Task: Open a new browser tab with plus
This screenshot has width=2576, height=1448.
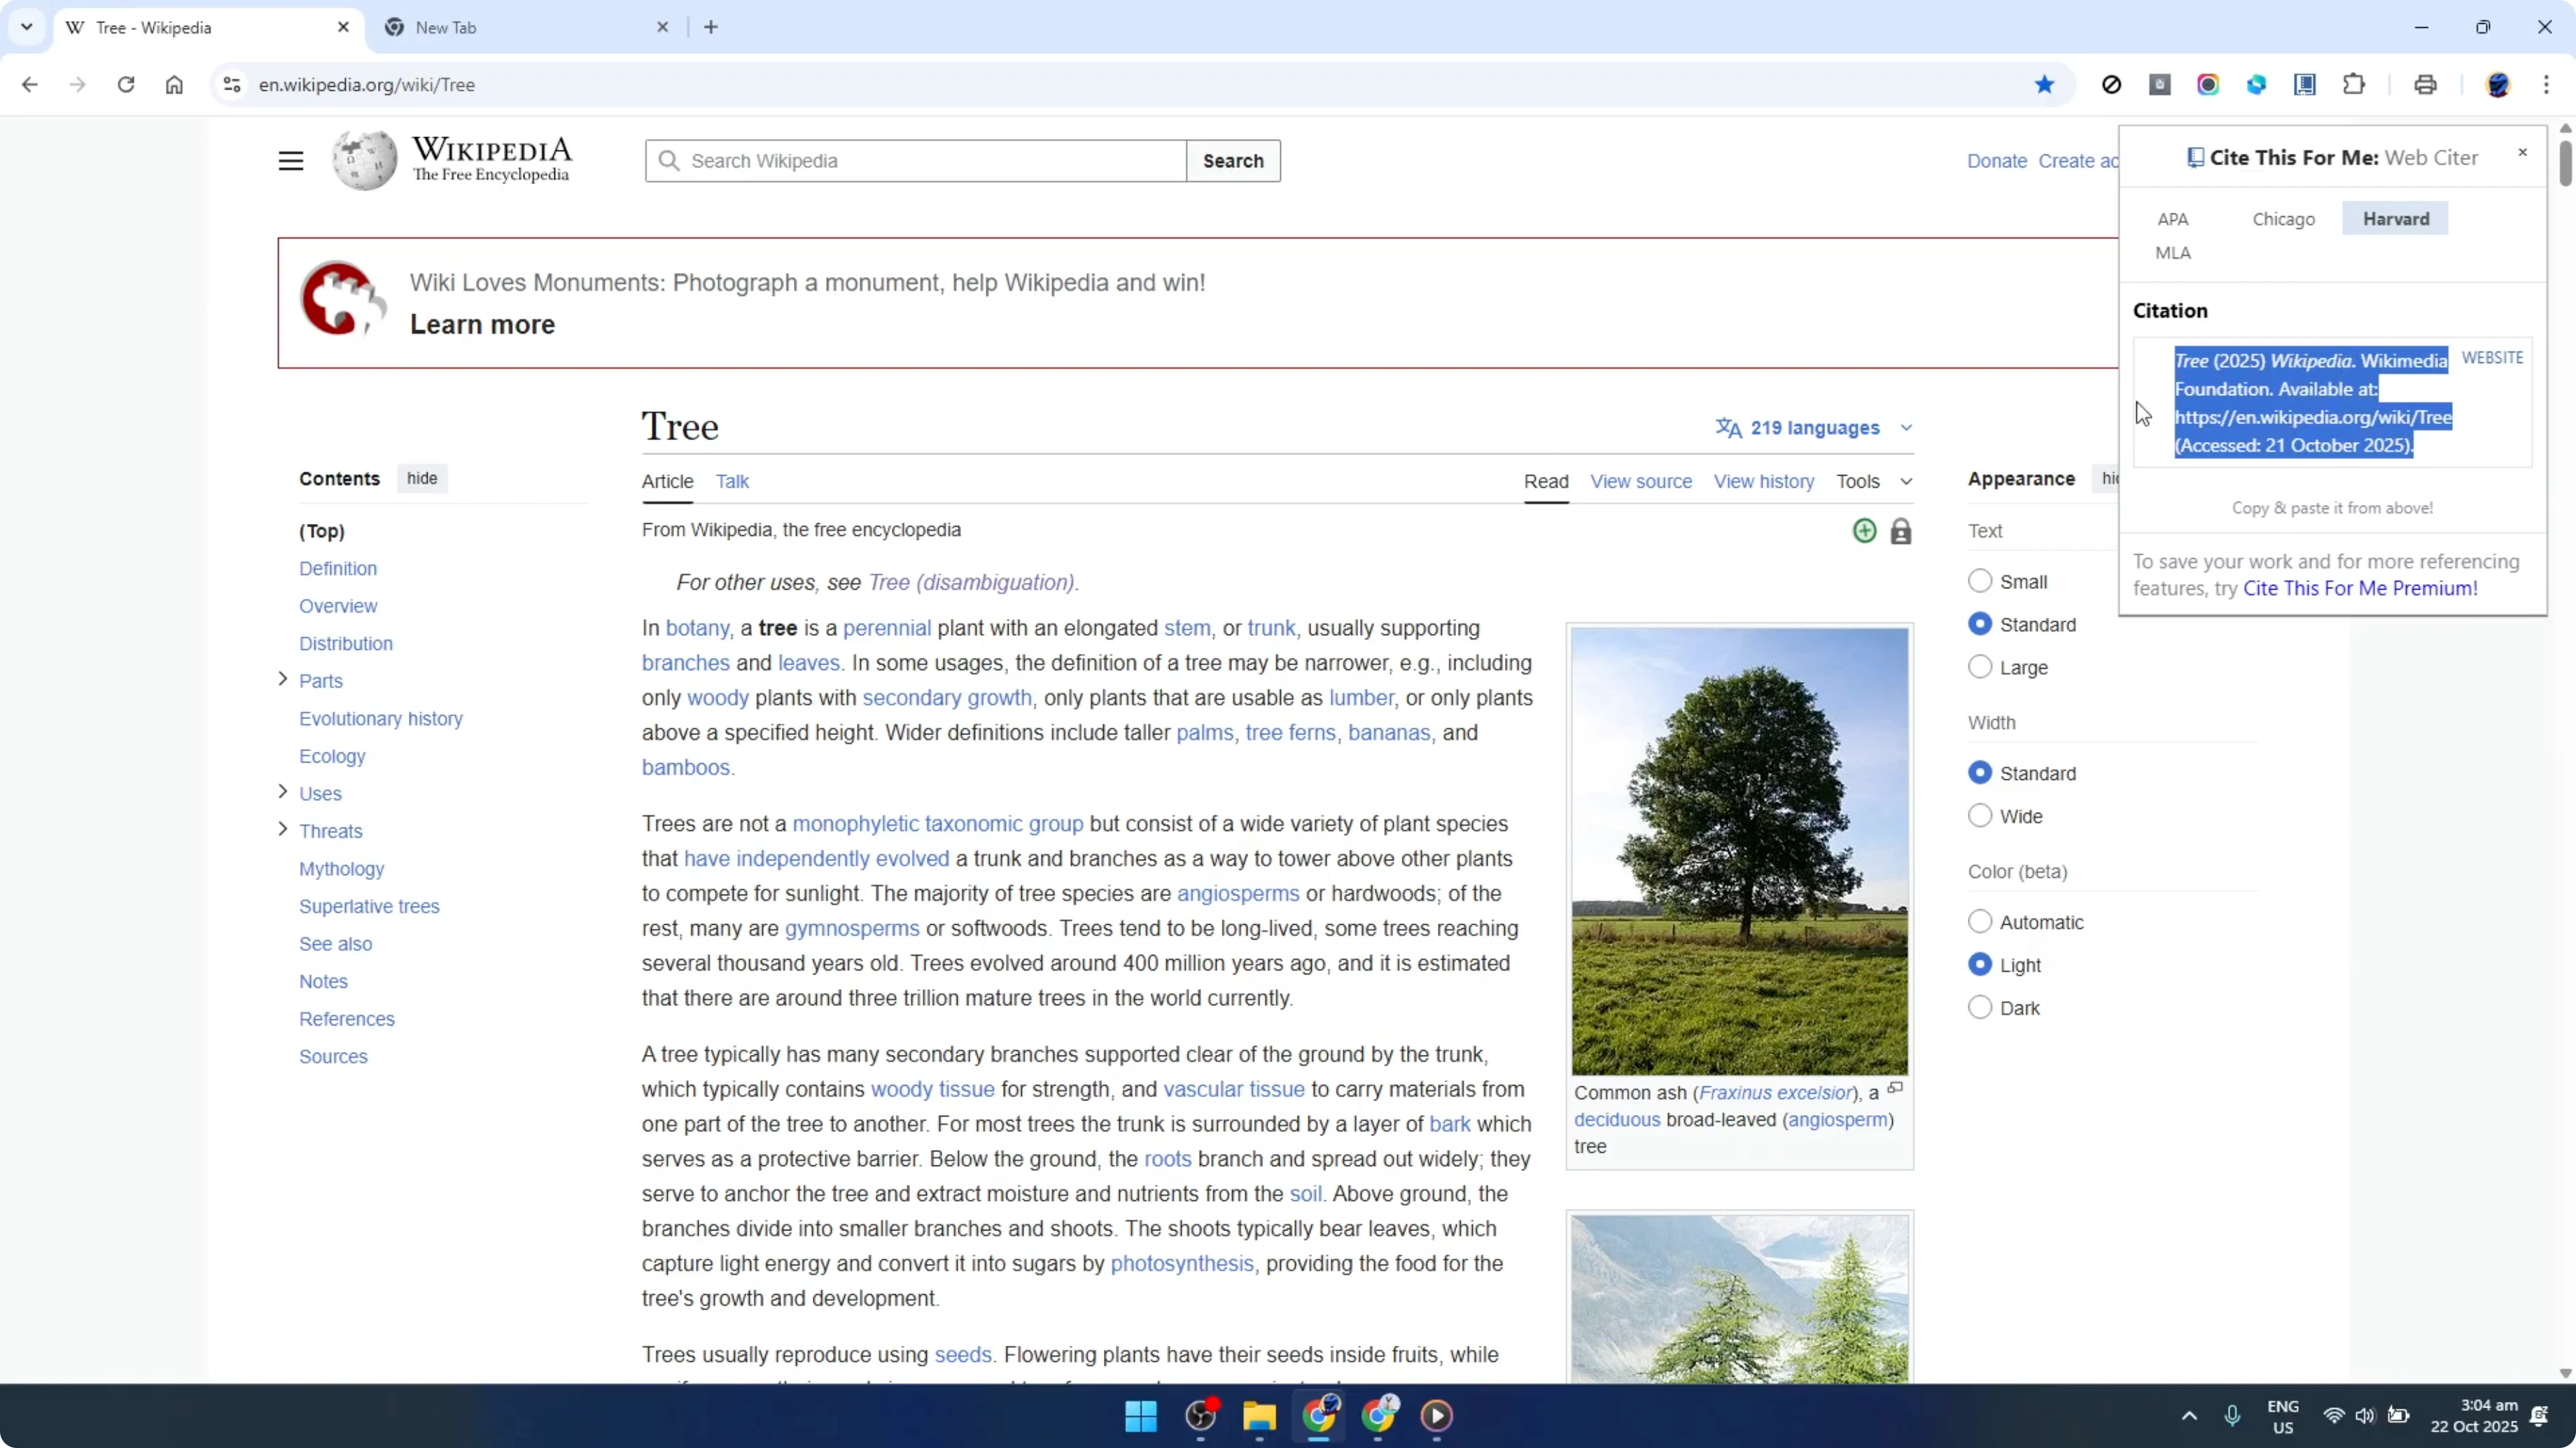Action: point(711,27)
